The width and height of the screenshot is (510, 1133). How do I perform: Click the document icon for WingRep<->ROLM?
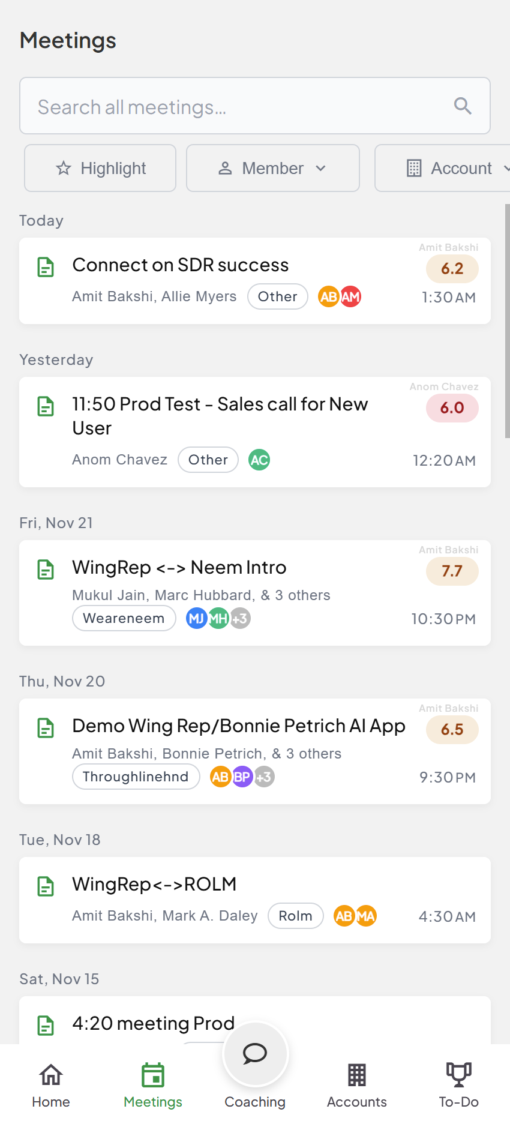pyautogui.click(x=46, y=886)
